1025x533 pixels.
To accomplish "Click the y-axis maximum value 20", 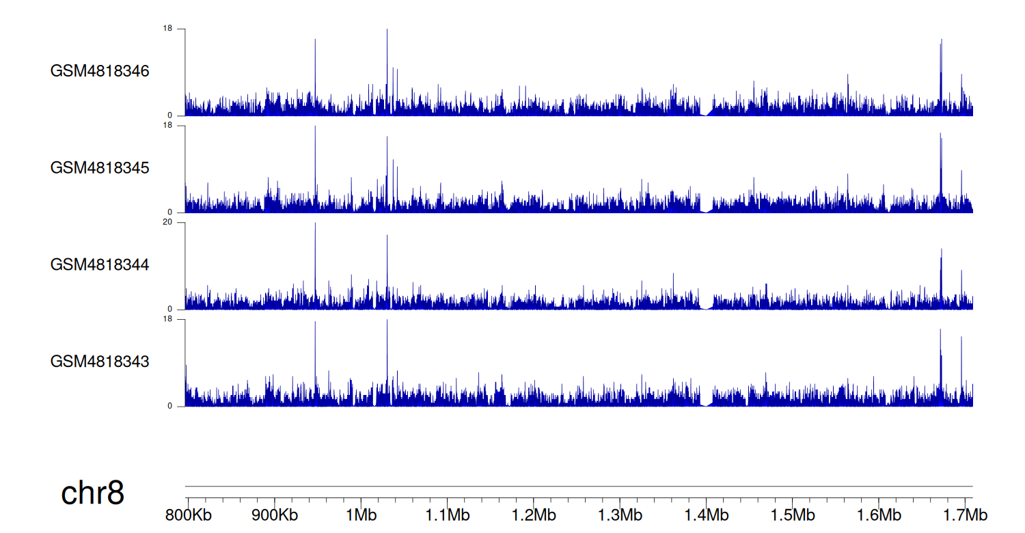I will click(167, 222).
